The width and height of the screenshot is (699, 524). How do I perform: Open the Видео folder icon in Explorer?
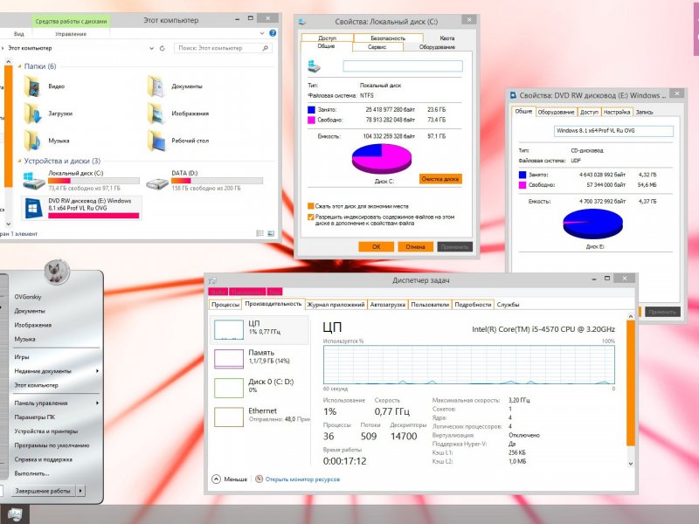pos(32,86)
